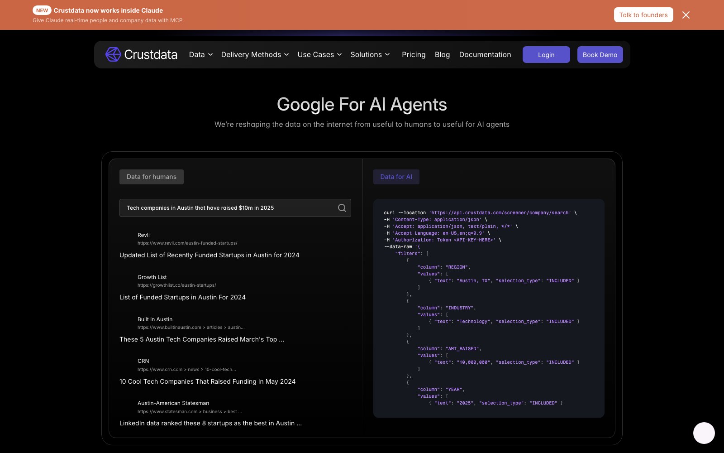The width and height of the screenshot is (724, 453).
Task: Click the api.crustdata.com URL in code
Action: point(500,213)
